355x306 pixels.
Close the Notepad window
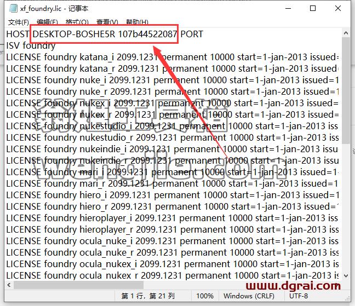pyautogui.click(x=338, y=8)
